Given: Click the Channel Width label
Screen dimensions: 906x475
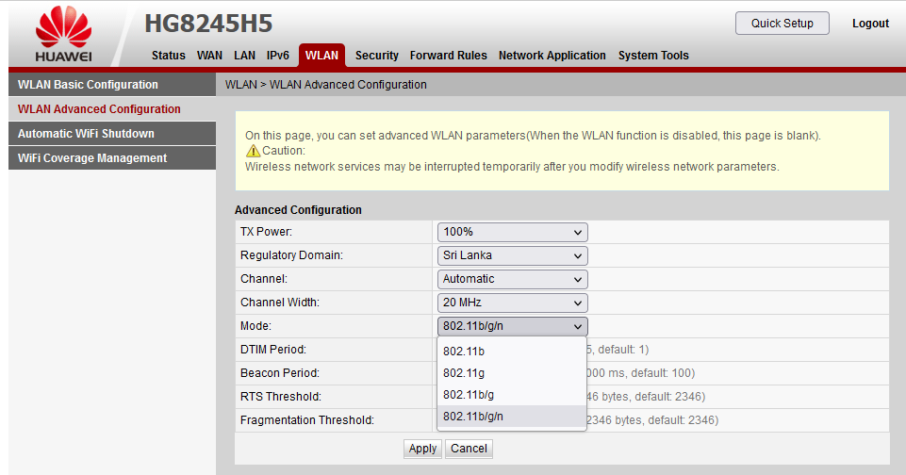Looking at the screenshot, I should tap(280, 303).
